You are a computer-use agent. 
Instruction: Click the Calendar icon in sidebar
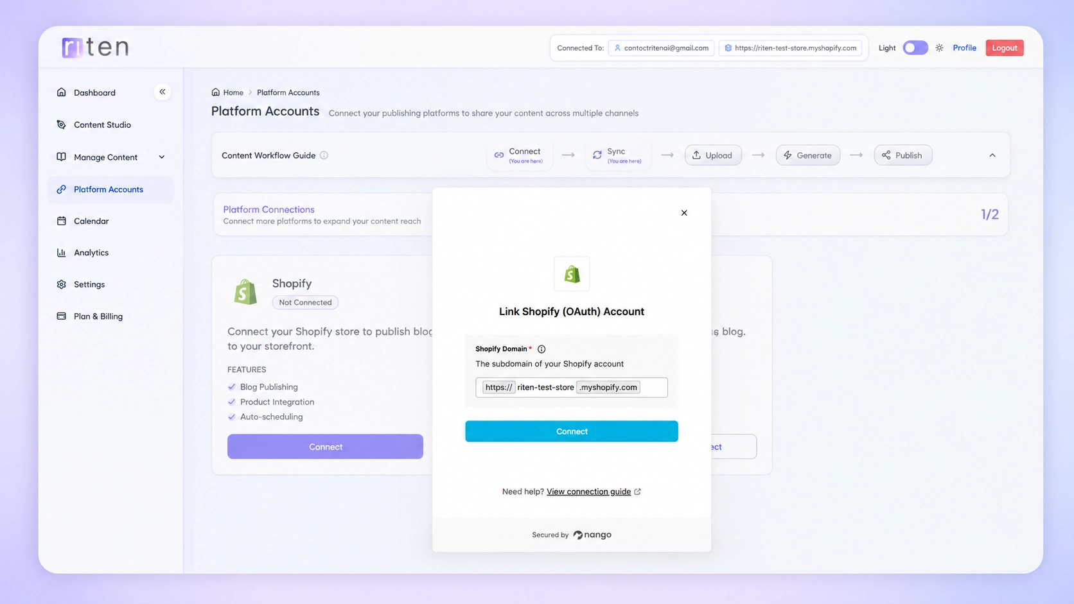click(62, 221)
